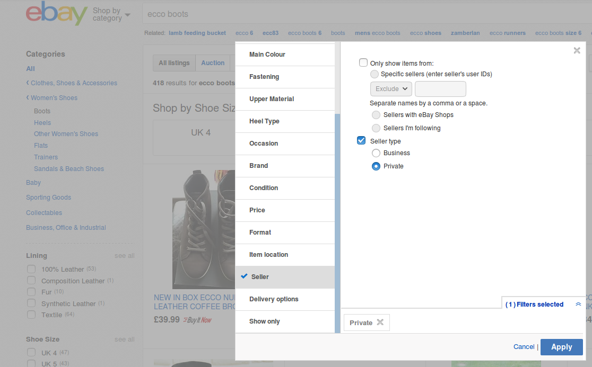Collapse the Filters selected panel chevron
This screenshot has width=592, height=367.
[578, 304]
